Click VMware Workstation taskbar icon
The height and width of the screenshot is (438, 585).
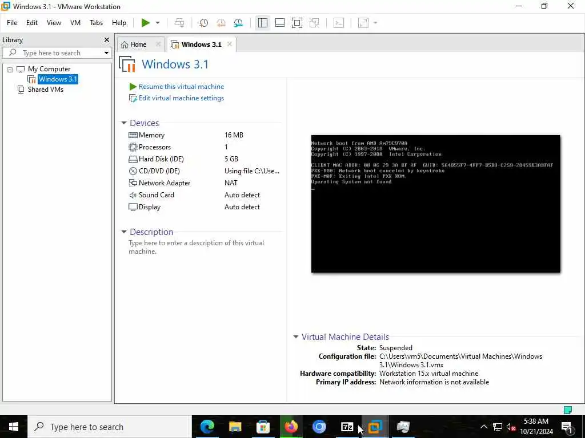(x=375, y=427)
